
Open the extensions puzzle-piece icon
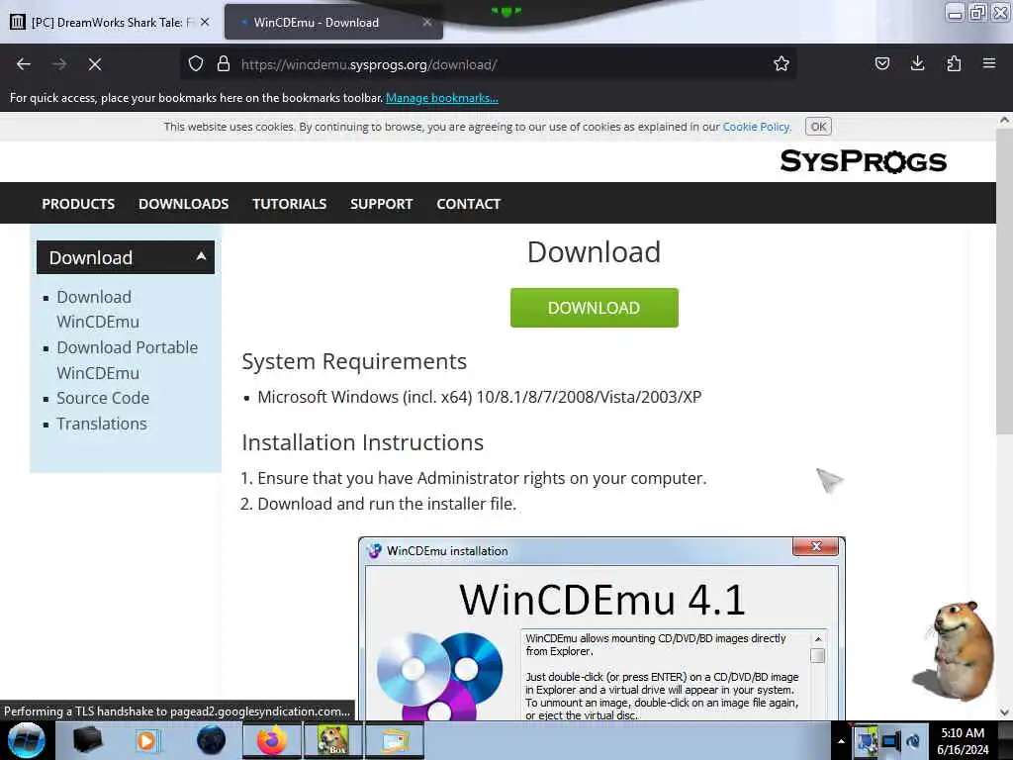(x=954, y=64)
